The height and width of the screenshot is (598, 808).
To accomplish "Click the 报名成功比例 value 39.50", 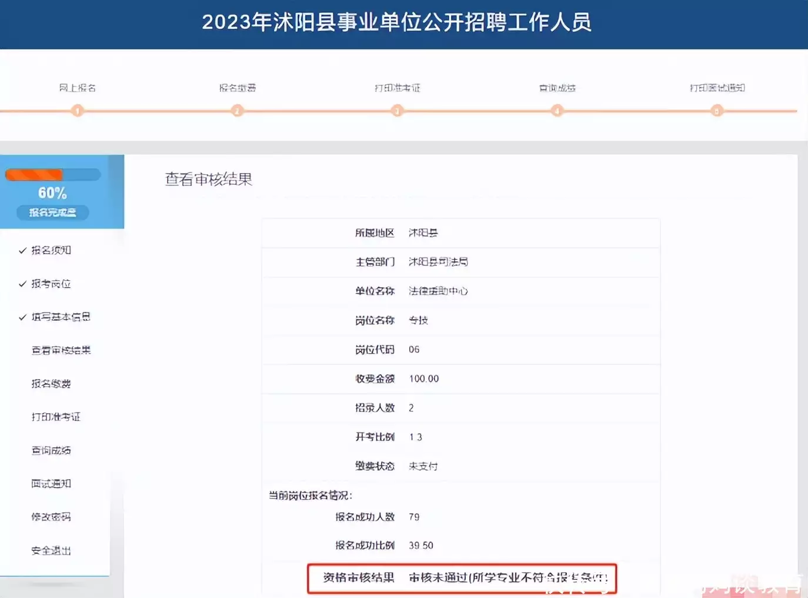I will tap(421, 546).
